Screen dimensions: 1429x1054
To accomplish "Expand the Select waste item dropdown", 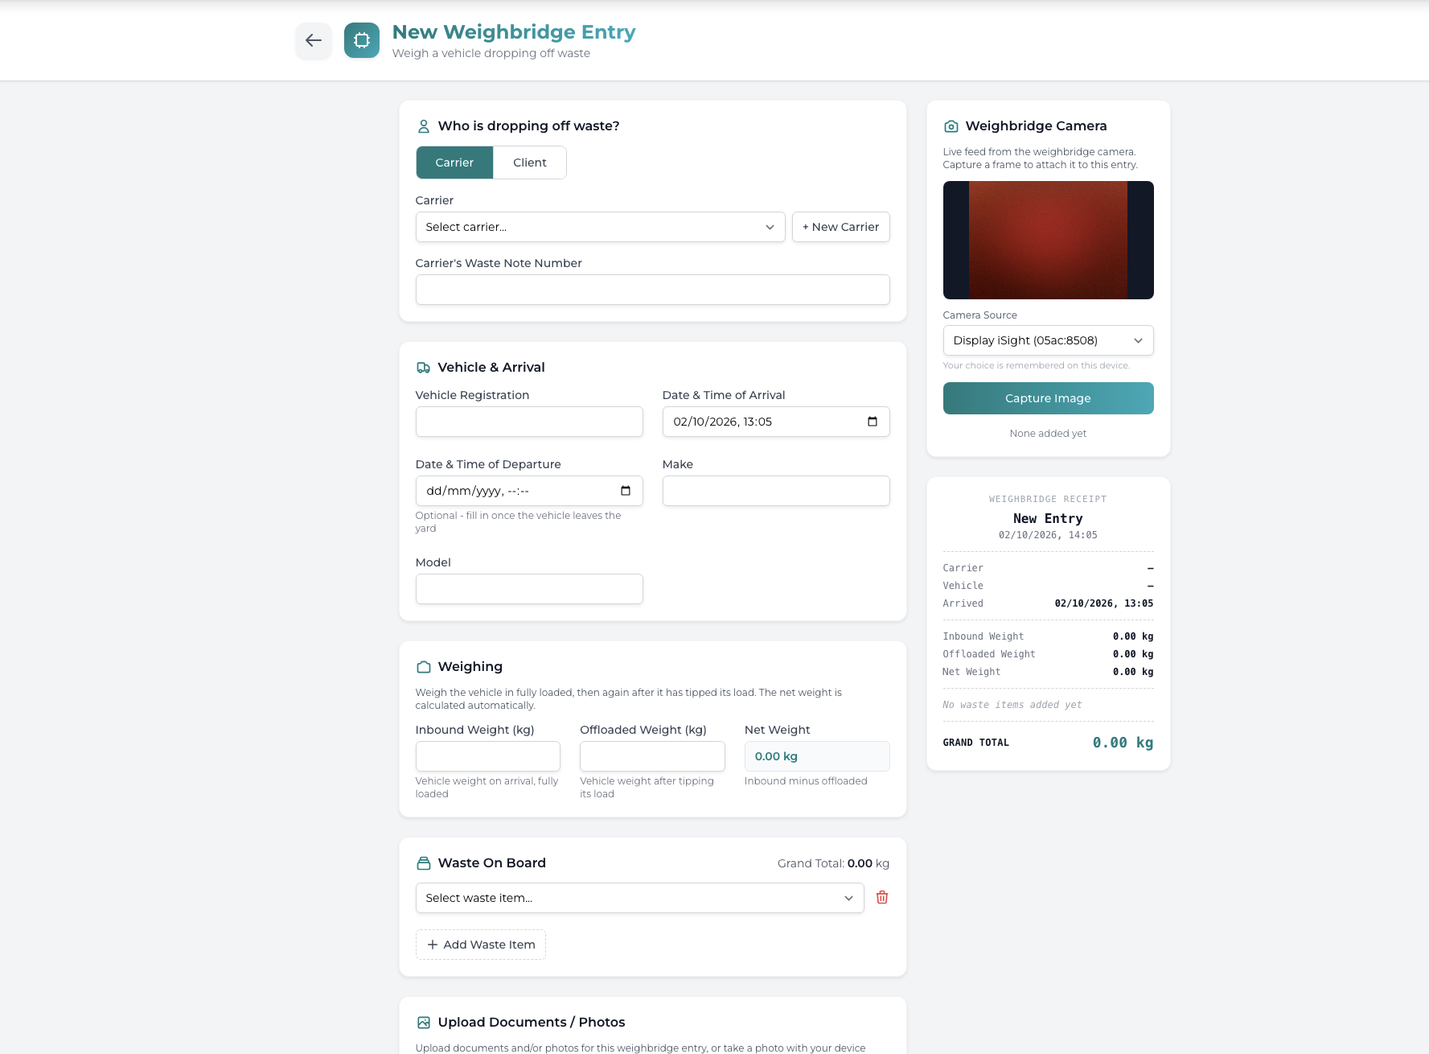I will (639, 898).
